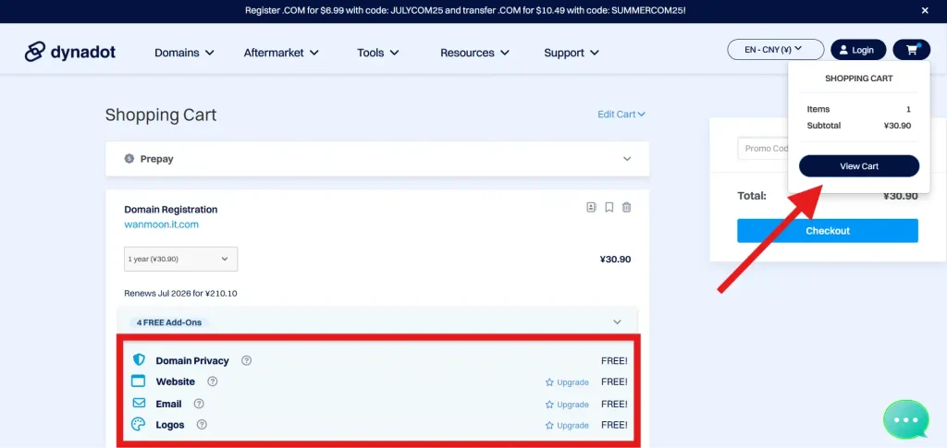Click the 'Renews Jul 2026 for ¥210.10' text
The image size is (947, 448).
point(180,294)
